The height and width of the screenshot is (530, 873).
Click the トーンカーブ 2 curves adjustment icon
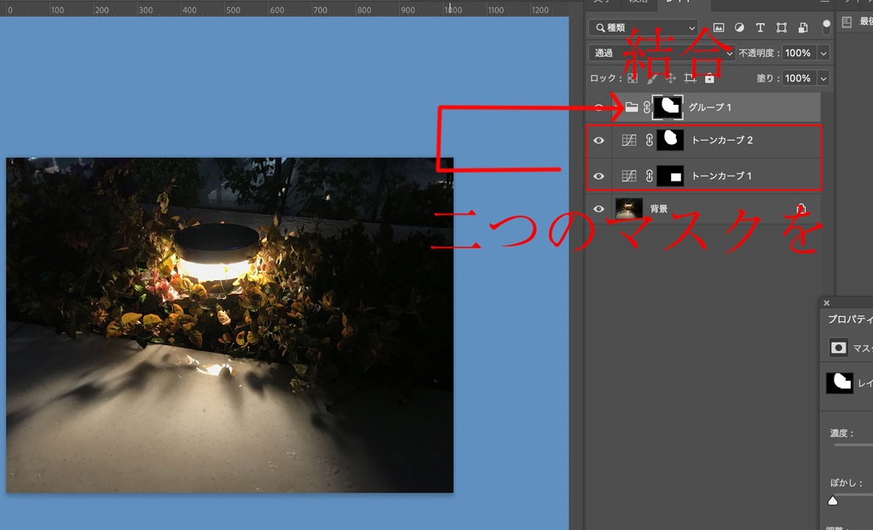(x=628, y=141)
